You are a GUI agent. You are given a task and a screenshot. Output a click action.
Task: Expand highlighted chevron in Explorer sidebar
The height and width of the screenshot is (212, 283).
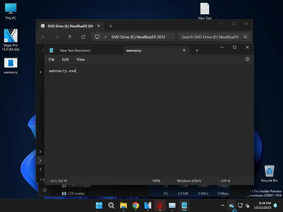tap(40, 160)
